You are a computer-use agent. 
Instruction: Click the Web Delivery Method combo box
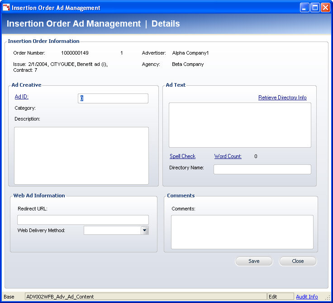click(x=113, y=230)
